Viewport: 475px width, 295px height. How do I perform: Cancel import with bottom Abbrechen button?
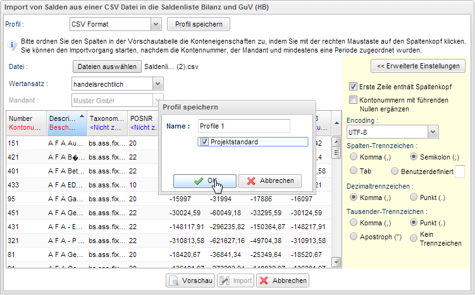283,280
